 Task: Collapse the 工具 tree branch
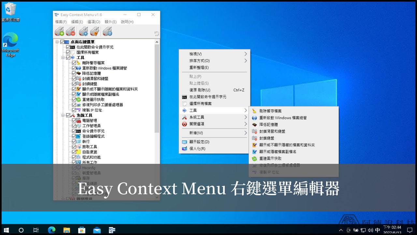(63, 57)
